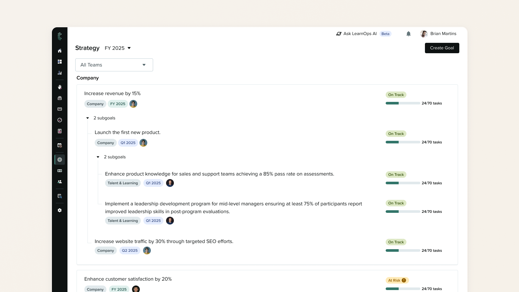The width and height of the screenshot is (519, 292).
Task: Open the notifications bell
Action: [x=408, y=34]
